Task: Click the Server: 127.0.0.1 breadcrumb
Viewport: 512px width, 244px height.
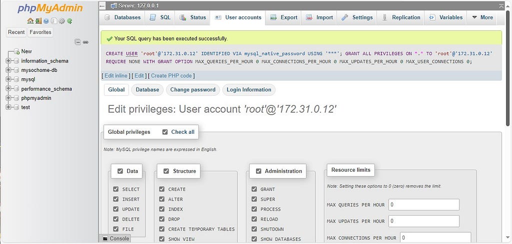Action: pyautogui.click(x=139, y=5)
